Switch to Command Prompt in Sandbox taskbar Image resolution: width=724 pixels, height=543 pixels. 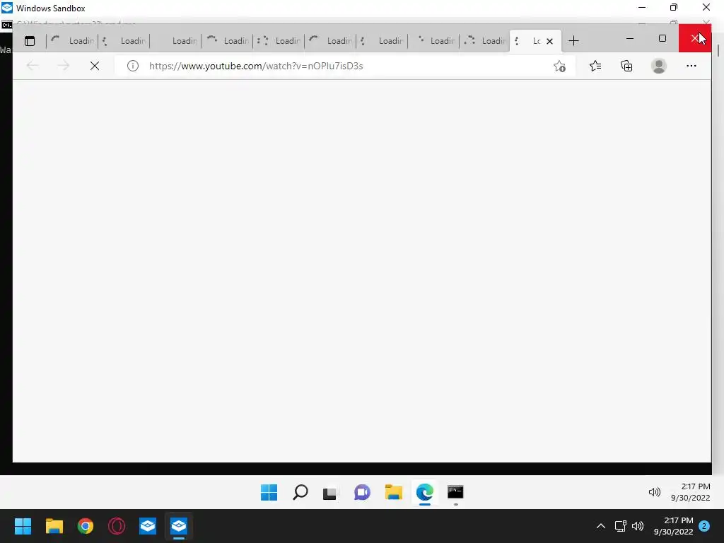(456, 492)
